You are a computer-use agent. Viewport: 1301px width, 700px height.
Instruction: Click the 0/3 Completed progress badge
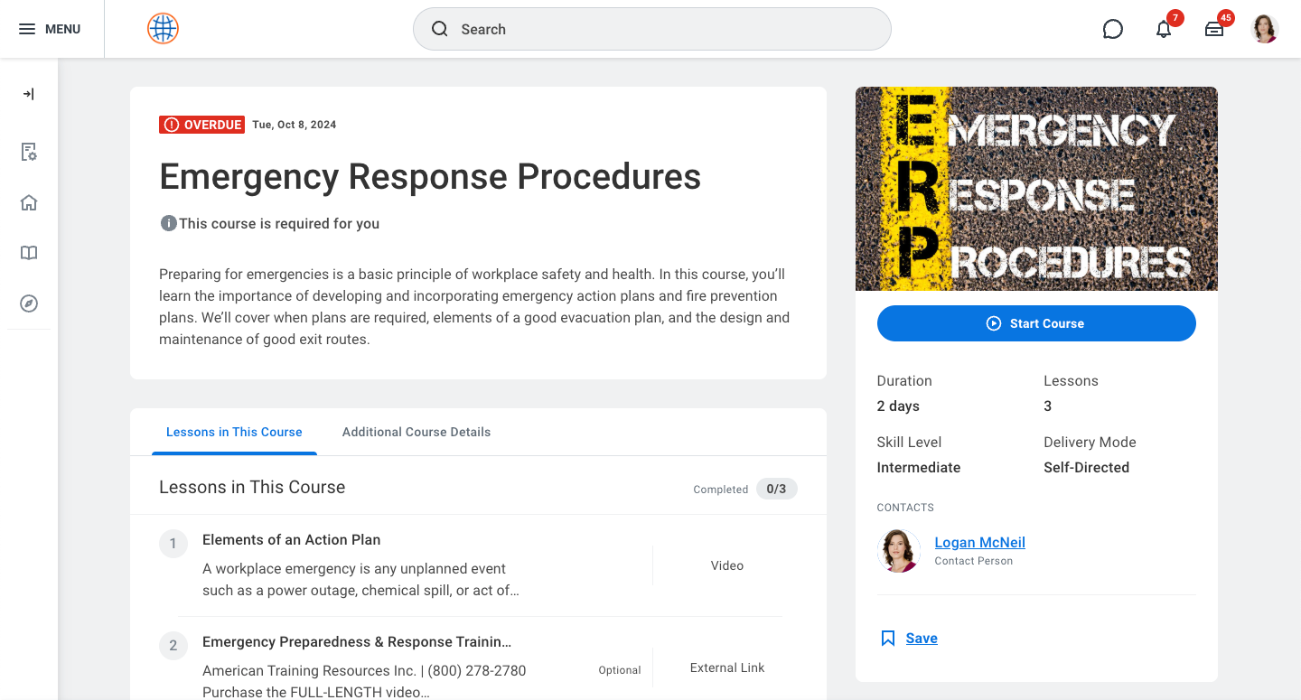[776, 489]
